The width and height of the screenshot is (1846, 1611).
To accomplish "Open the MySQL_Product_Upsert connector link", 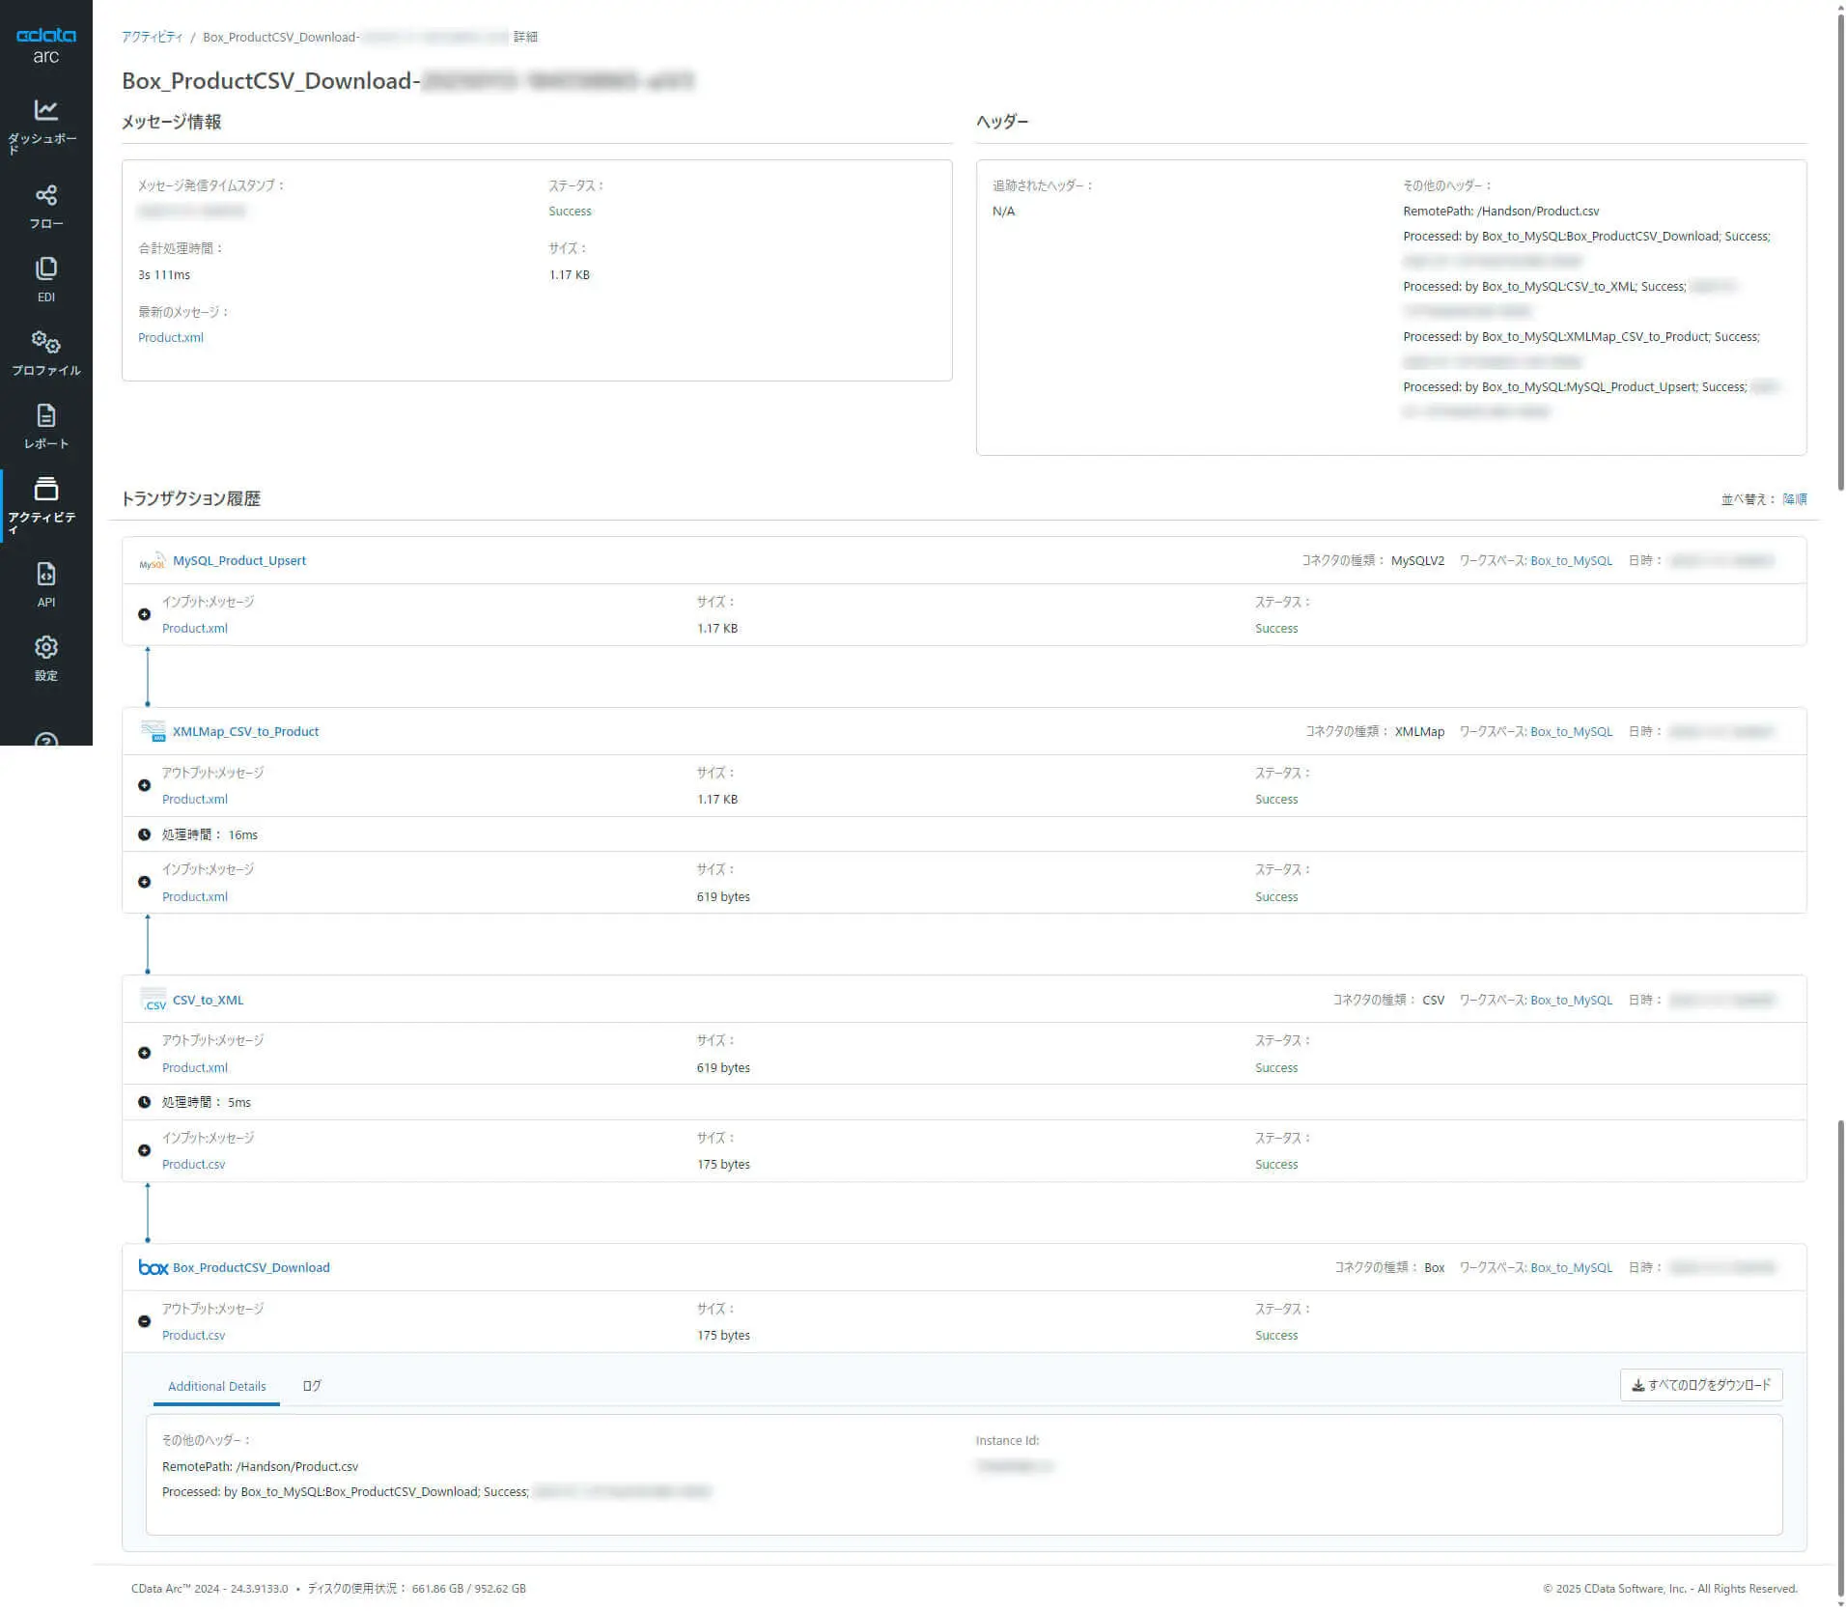I will click(x=239, y=561).
